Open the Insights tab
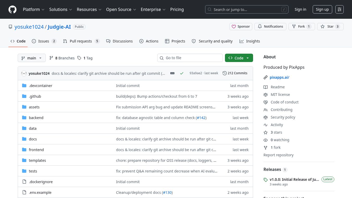This screenshot has height=198, width=352. [250, 41]
